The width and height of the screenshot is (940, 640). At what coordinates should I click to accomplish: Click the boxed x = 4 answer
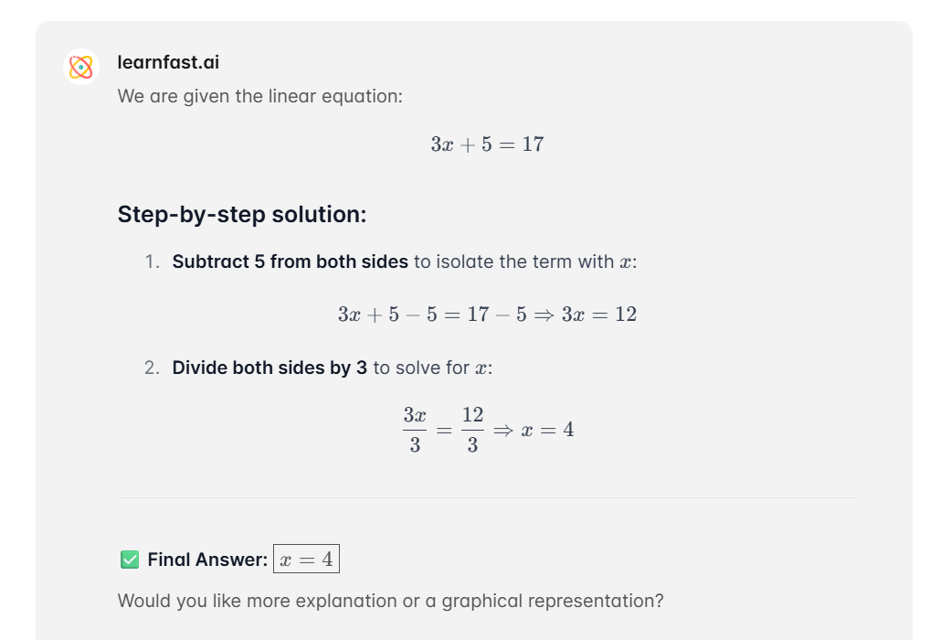306,559
